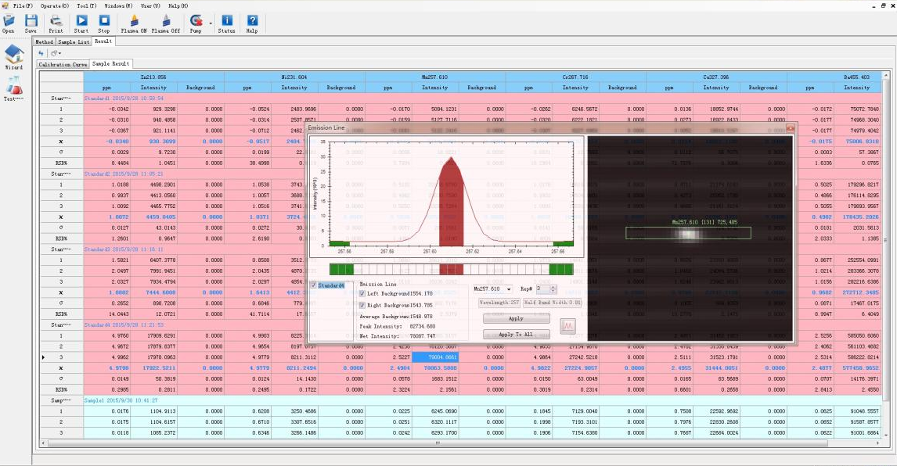897x466 pixels.
Task: Click the green right background block in the pixel strip
Action: 561,269
